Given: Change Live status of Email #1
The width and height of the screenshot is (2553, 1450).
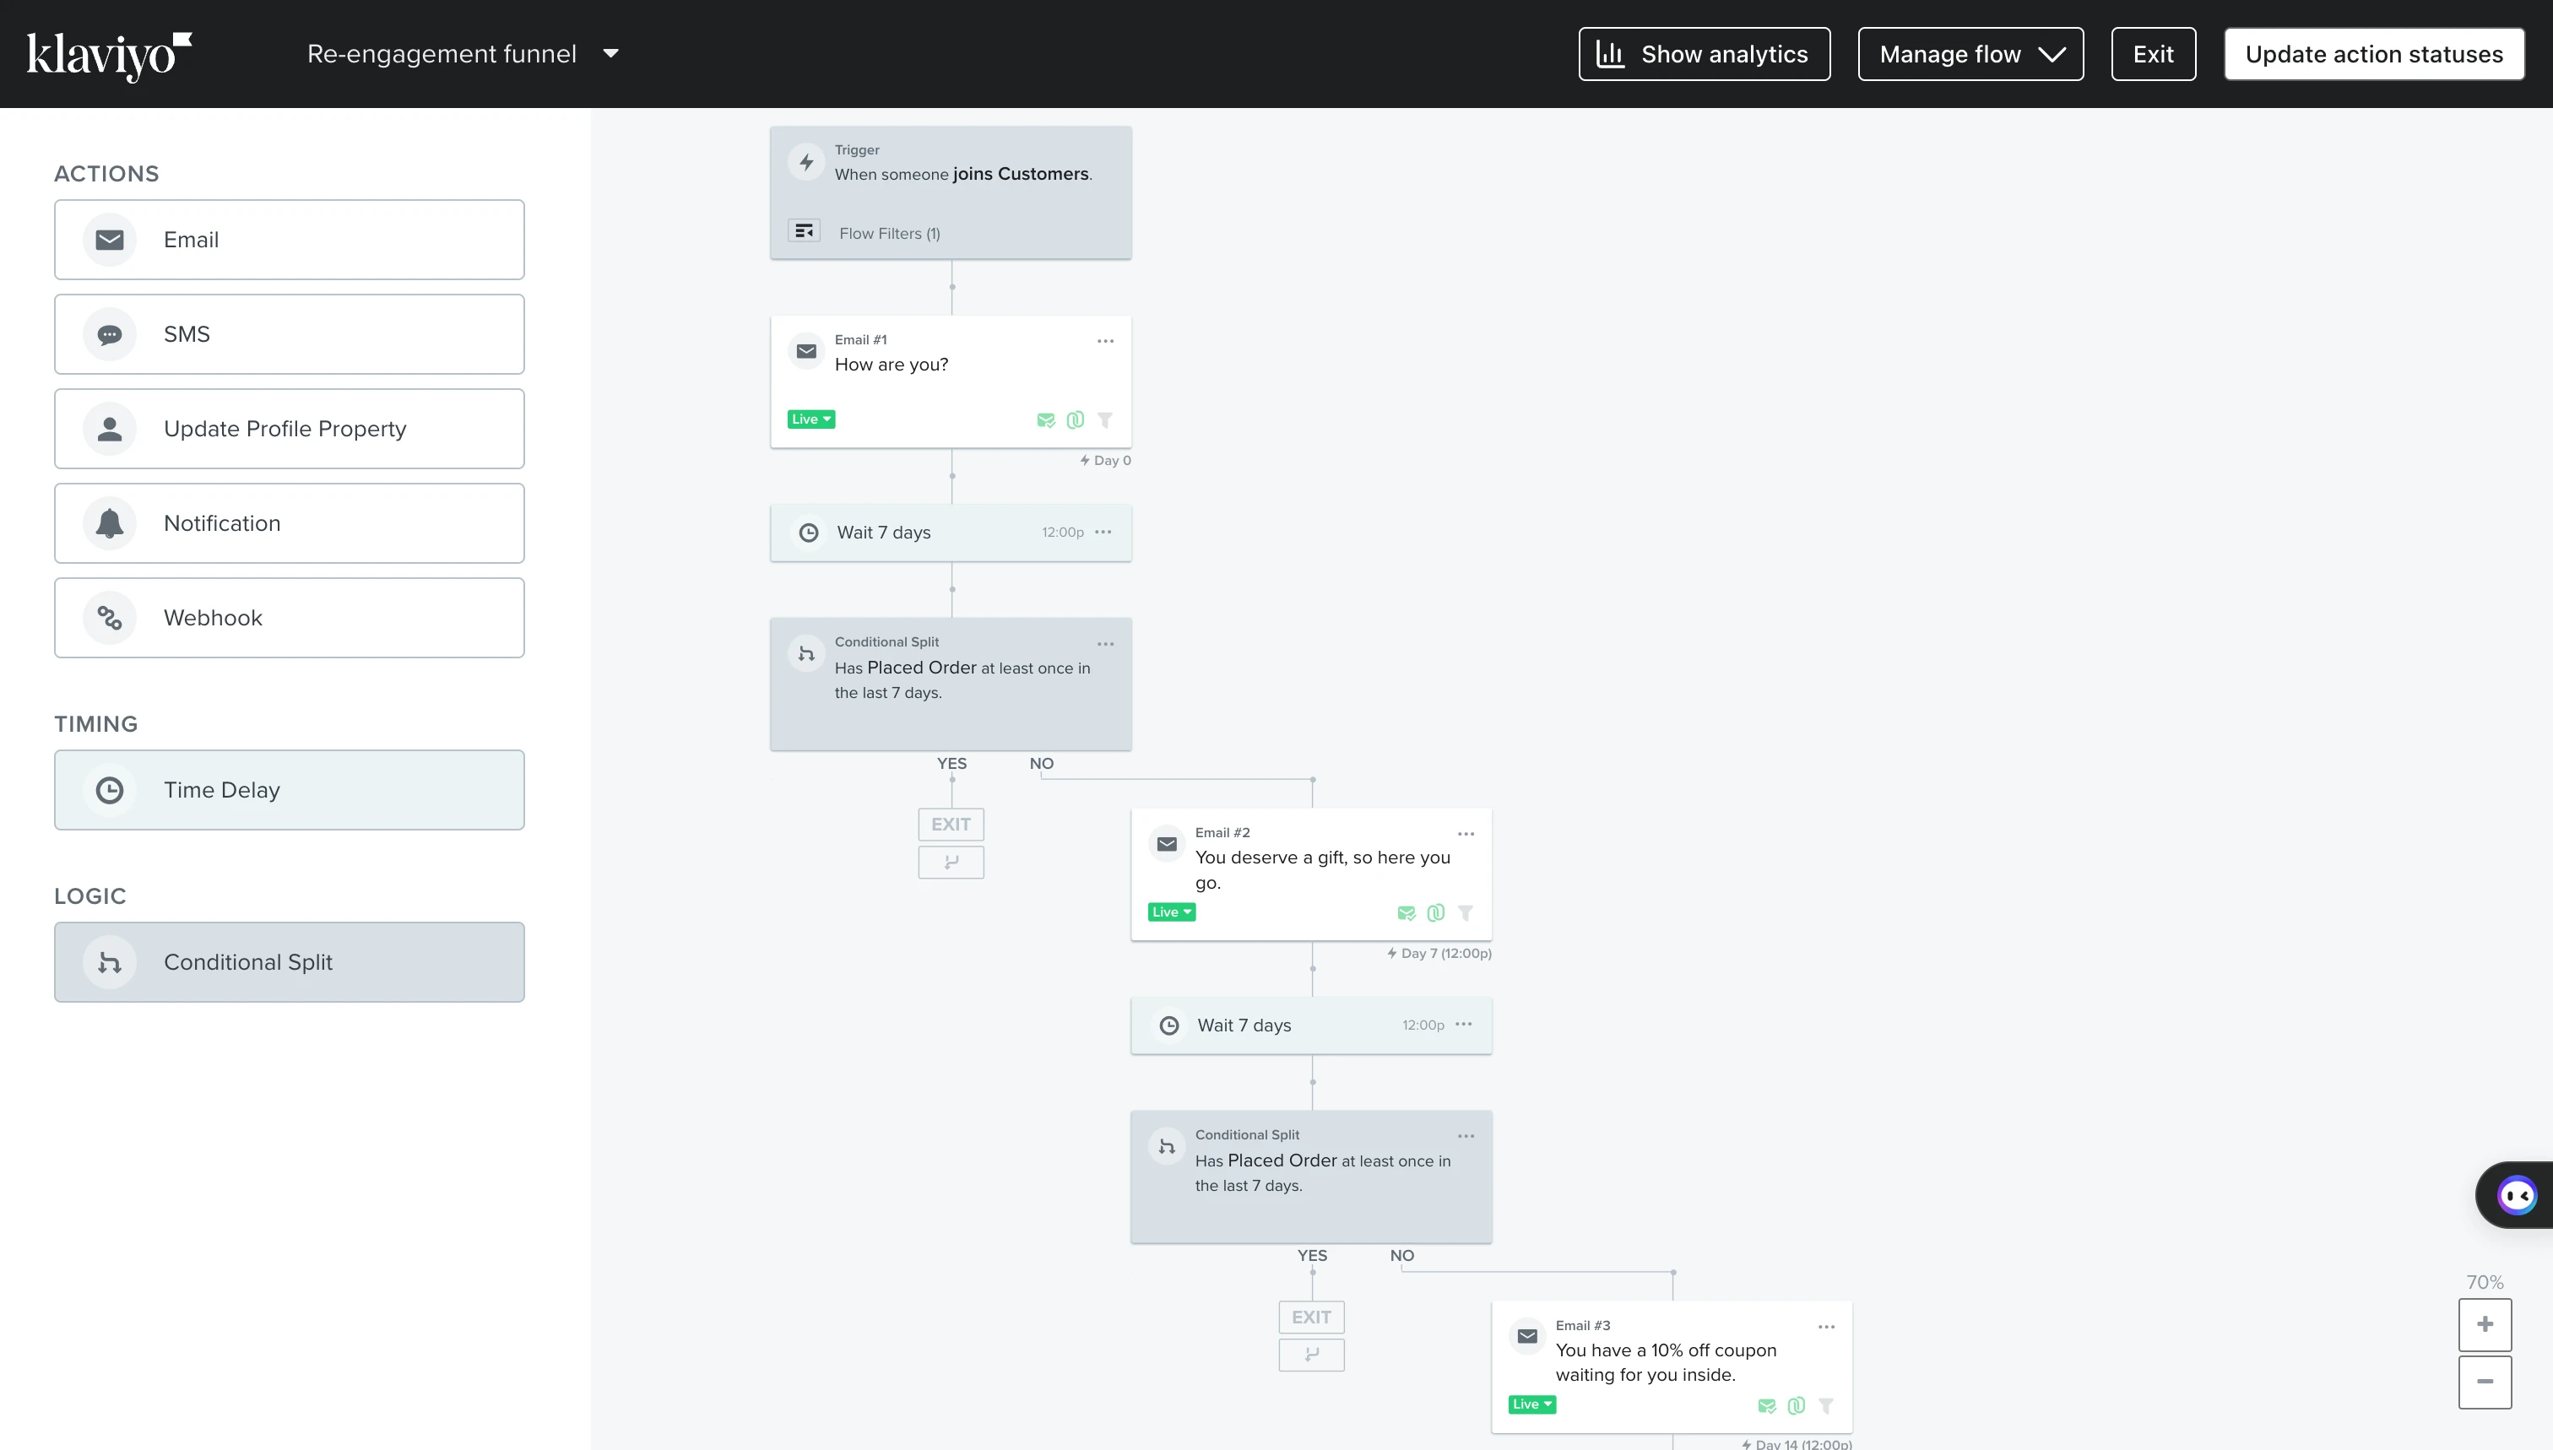Looking at the screenshot, I should click(812, 419).
